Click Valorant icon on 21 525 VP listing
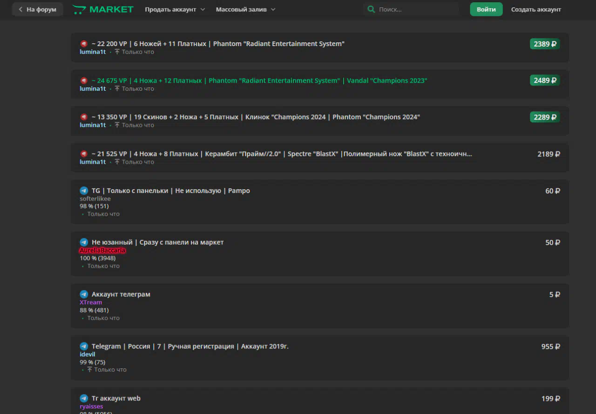The width and height of the screenshot is (596, 414). (x=84, y=154)
